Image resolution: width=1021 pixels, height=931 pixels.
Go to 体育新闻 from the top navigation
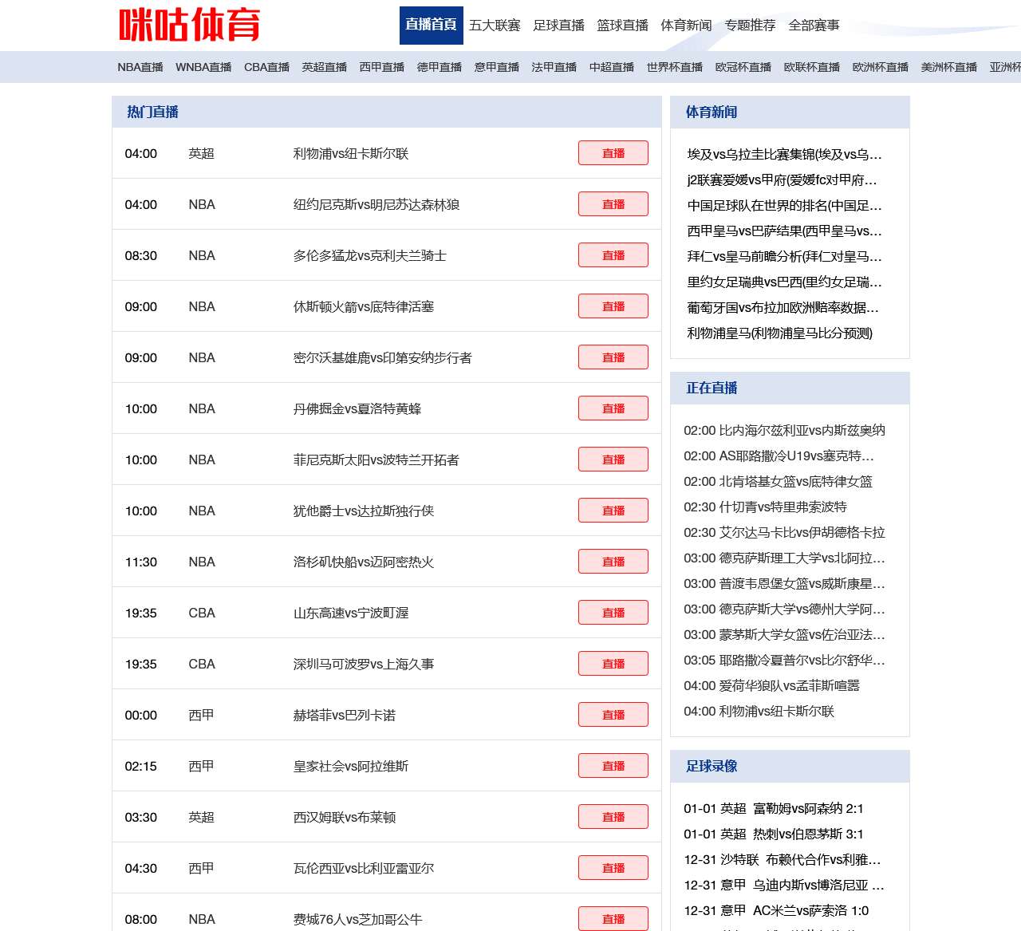tap(685, 25)
